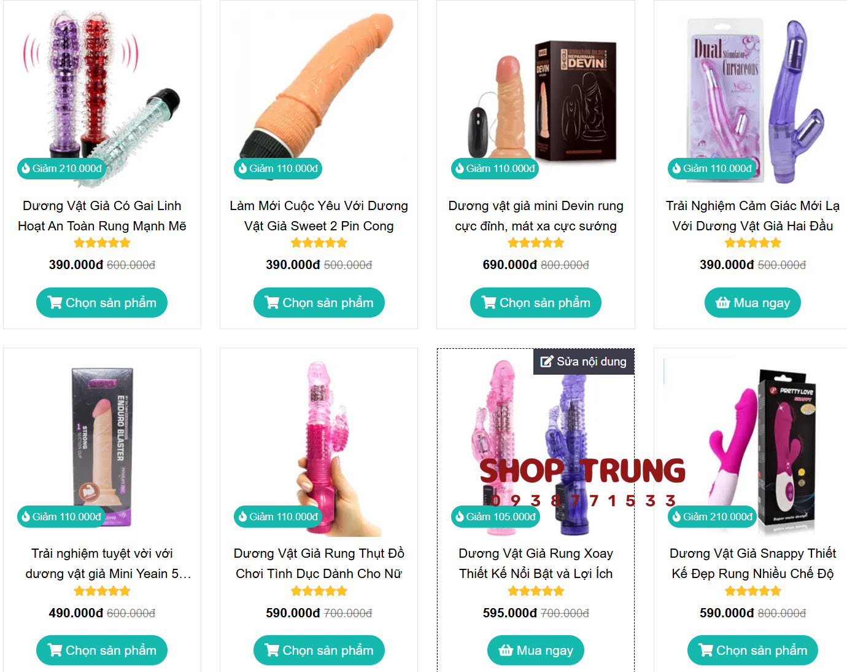This screenshot has width=847, height=672.
Task: Click the cart icon on the Rung Thụt Đỏ product button
Action: 272,650
